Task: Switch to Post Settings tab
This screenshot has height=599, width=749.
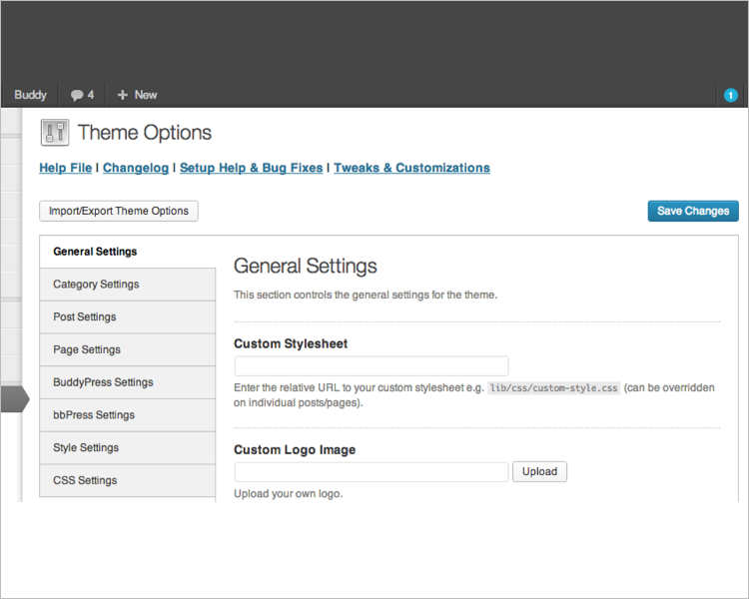Action: [128, 317]
